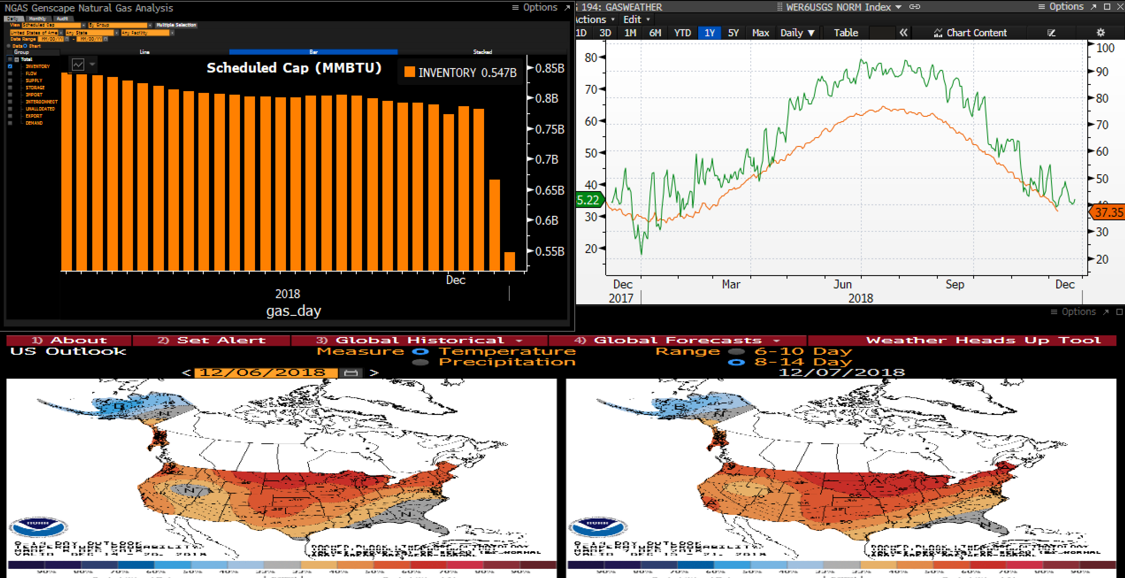
Task: Select the 8-14 Day range radio
Action: pos(736,362)
